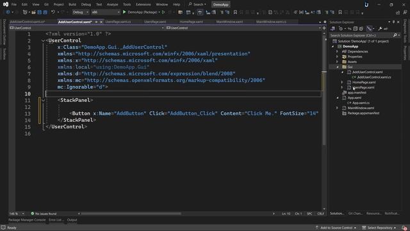The width and height of the screenshot is (410, 231).
Task: Switch to the AddUserControl.xaml.cs tab
Action: [28, 22]
